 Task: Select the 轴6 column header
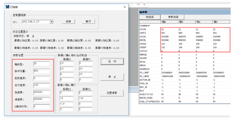pyautogui.click(x=204, y=22)
